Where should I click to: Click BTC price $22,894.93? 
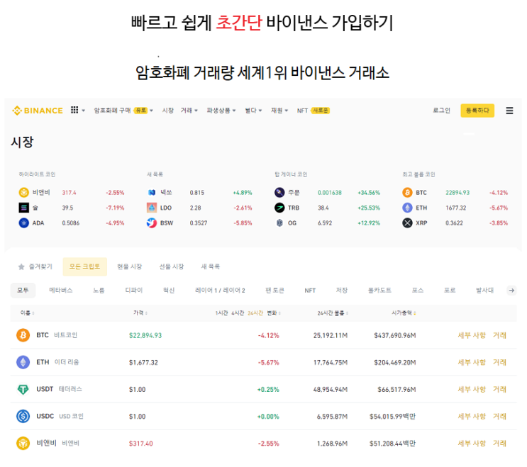tap(145, 335)
